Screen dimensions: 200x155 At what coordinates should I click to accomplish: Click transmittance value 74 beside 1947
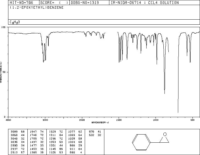(42, 132)
